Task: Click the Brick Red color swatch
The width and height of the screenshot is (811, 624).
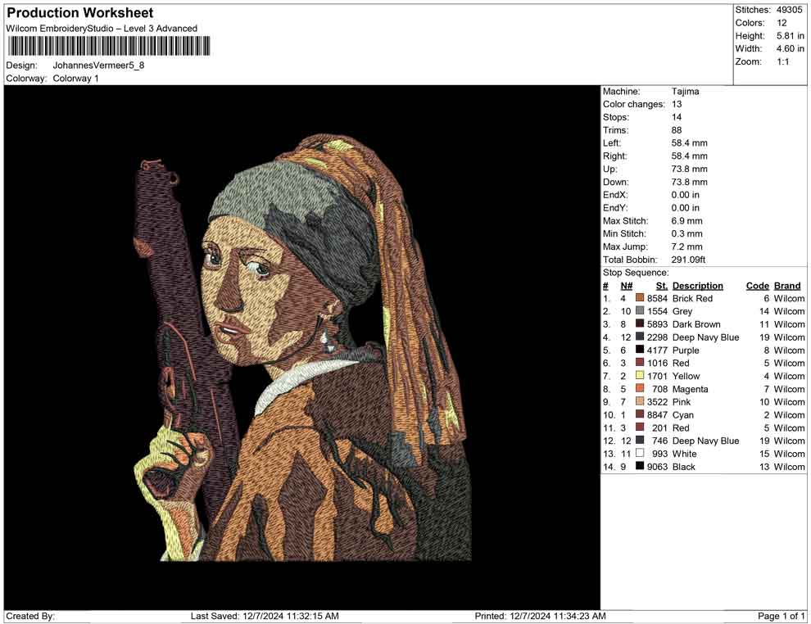Action: click(640, 299)
